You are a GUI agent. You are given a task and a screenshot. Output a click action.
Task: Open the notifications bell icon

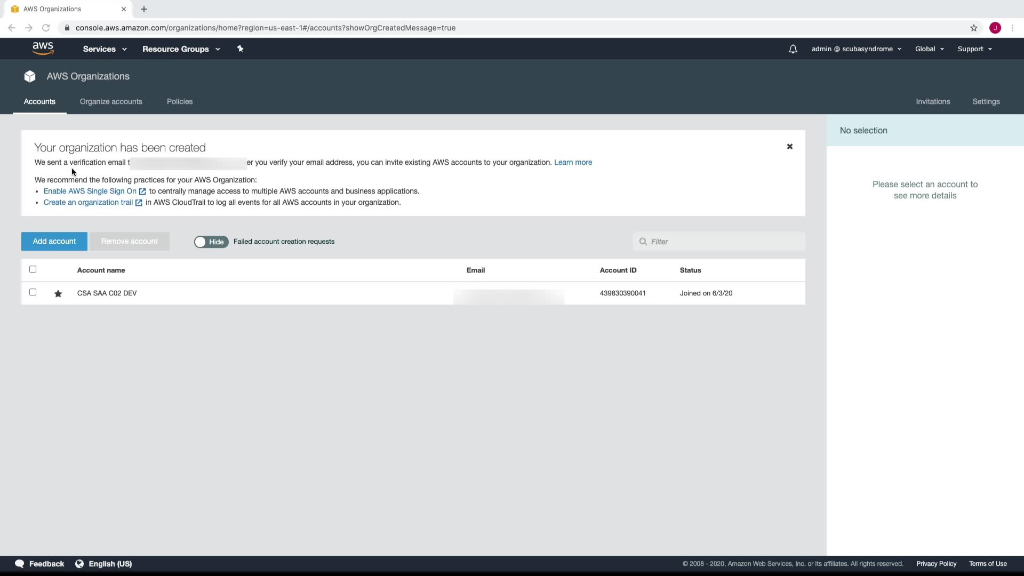coord(793,49)
